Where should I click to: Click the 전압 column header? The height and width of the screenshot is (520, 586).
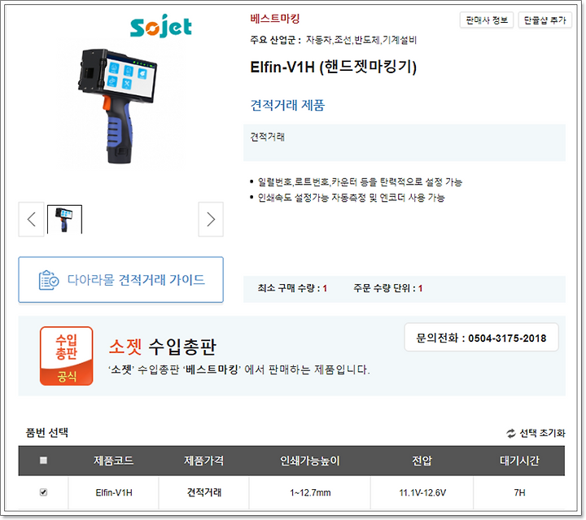click(422, 461)
